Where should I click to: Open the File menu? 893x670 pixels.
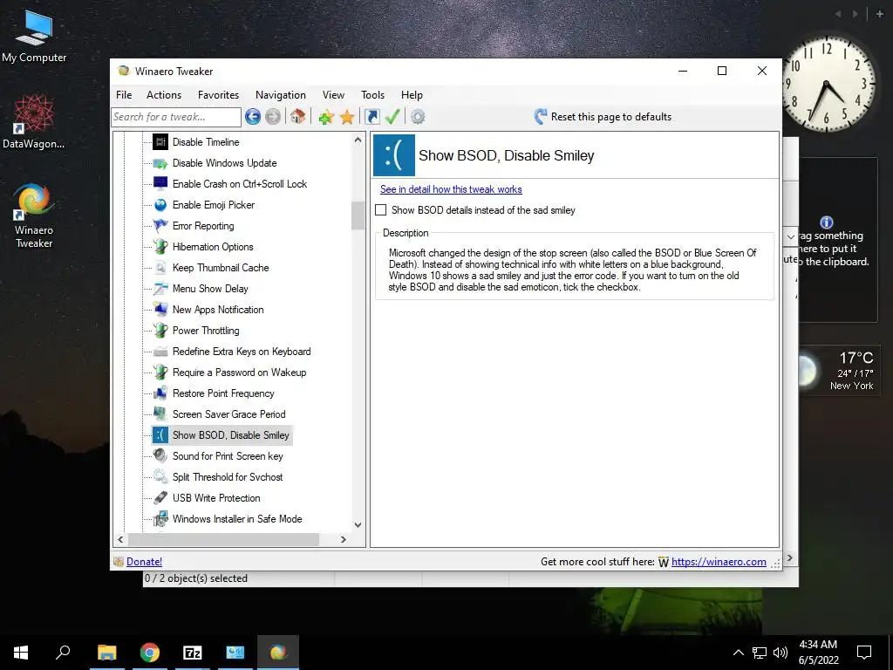click(x=124, y=95)
